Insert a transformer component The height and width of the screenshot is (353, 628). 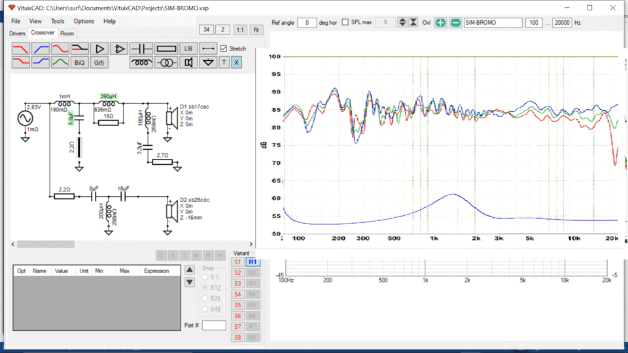pos(166,63)
